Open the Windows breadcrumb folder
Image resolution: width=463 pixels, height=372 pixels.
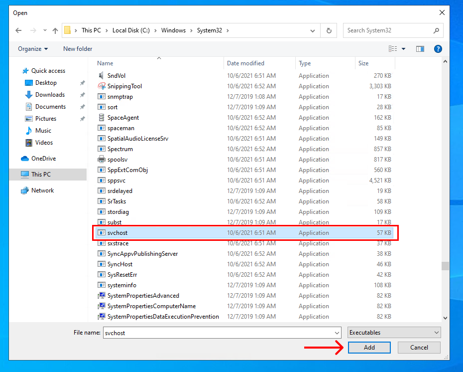pyautogui.click(x=173, y=30)
